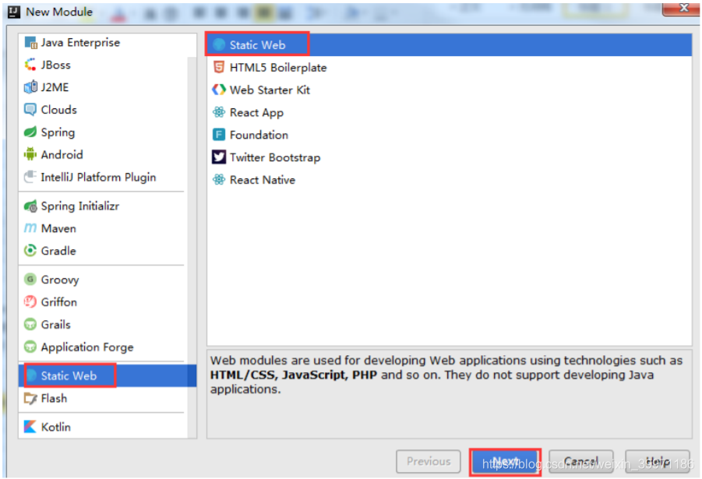Click the globe icon in the right-hand Static Web row
The width and height of the screenshot is (702, 479).
coord(219,44)
